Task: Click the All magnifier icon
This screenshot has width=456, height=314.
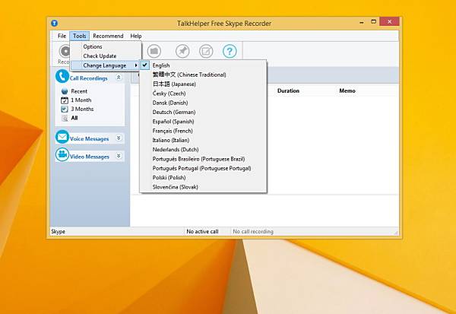Action: 65,118
